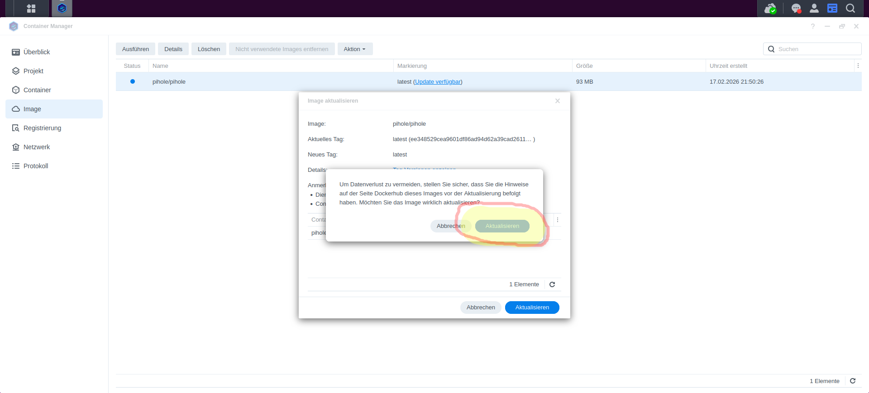Switch to the Container section

tap(37, 90)
